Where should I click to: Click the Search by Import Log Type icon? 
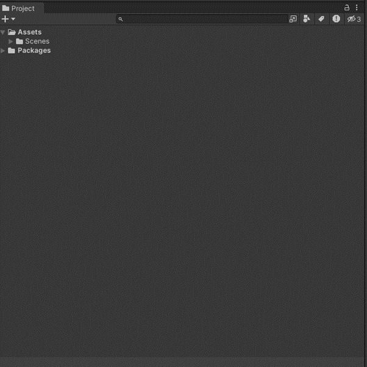(x=336, y=20)
